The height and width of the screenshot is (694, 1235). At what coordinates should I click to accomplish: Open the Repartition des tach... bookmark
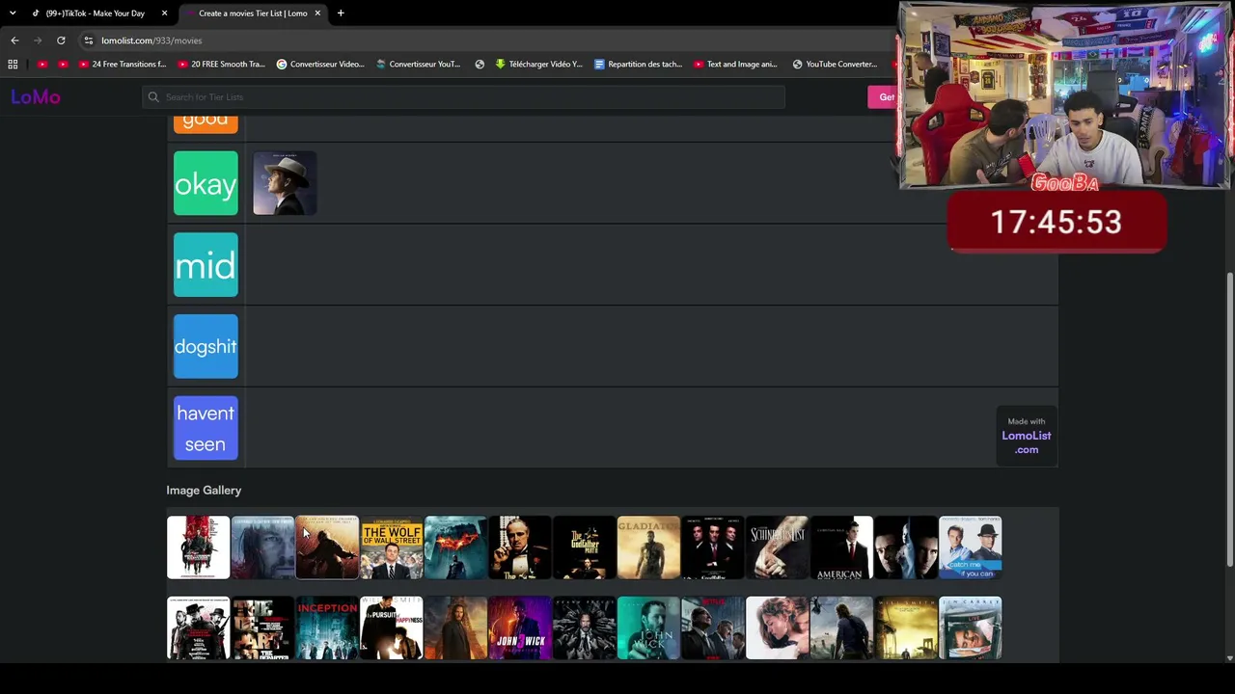[639, 65]
